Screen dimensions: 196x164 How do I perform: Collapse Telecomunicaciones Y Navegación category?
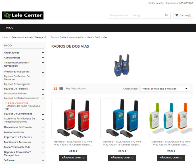point(43,63)
